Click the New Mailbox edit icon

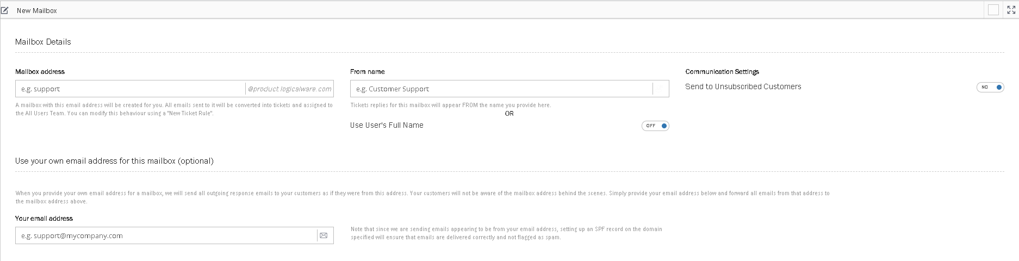coord(5,10)
